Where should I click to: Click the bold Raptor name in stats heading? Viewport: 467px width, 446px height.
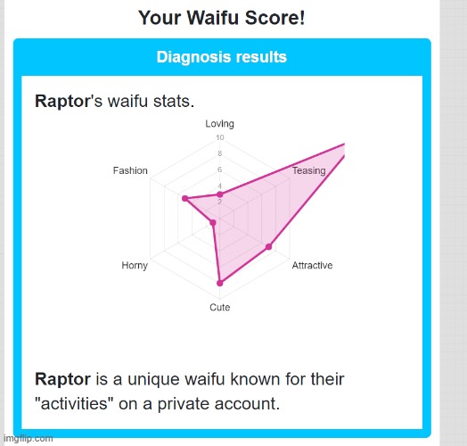point(62,101)
